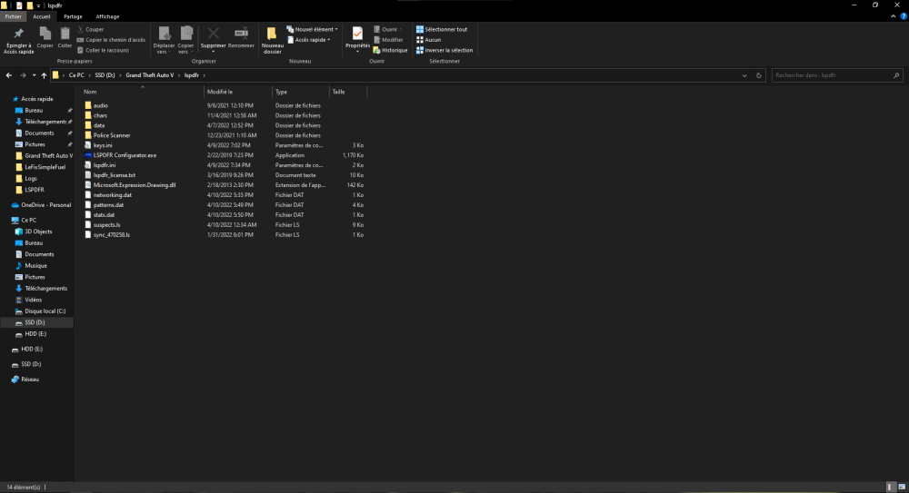Click Couper scissors command
Image resolution: width=909 pixels, height=493 pixels.
tap(90, 29)
